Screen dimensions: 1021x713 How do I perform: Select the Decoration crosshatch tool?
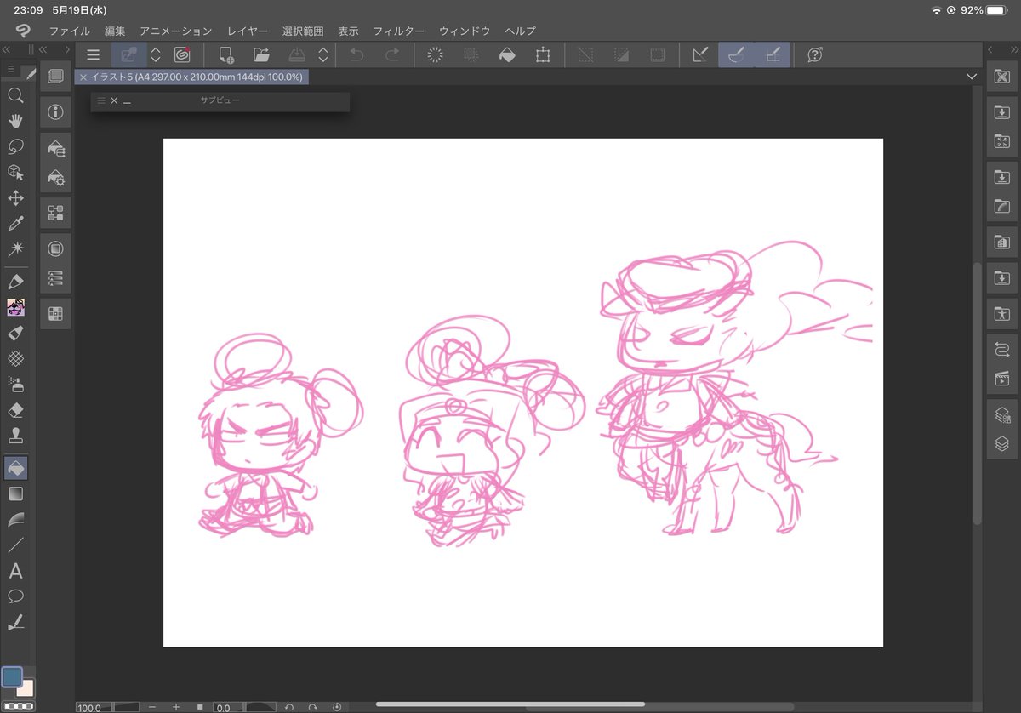click(15, 358)
